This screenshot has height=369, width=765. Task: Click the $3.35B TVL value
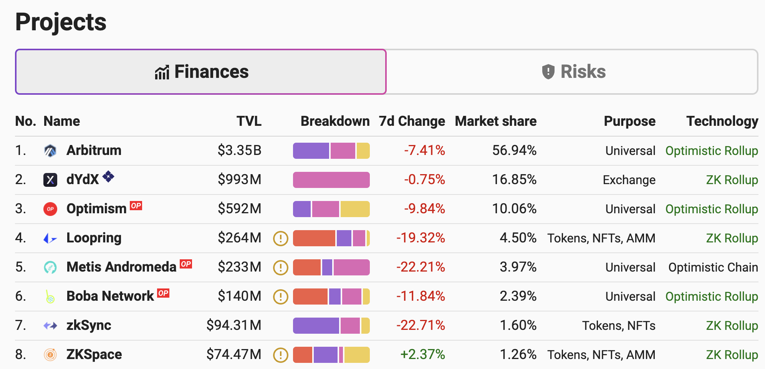tap(240, 150)
